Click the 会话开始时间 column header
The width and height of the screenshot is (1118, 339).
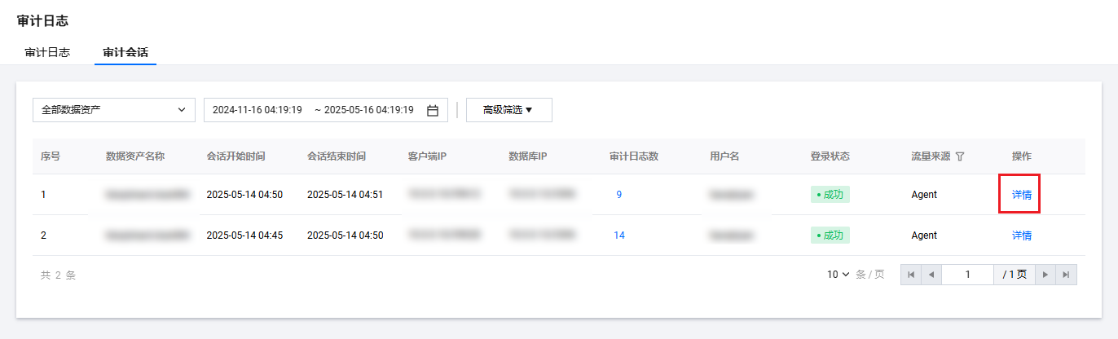(235, 156)
